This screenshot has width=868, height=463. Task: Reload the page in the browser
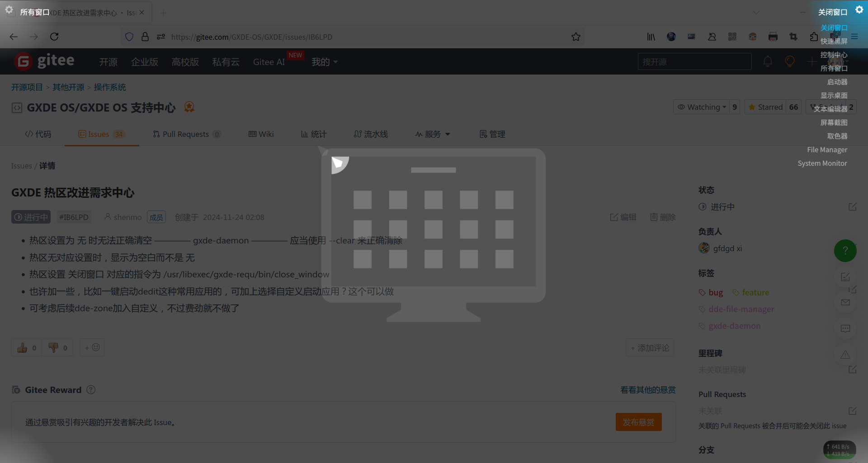[54, 37]
